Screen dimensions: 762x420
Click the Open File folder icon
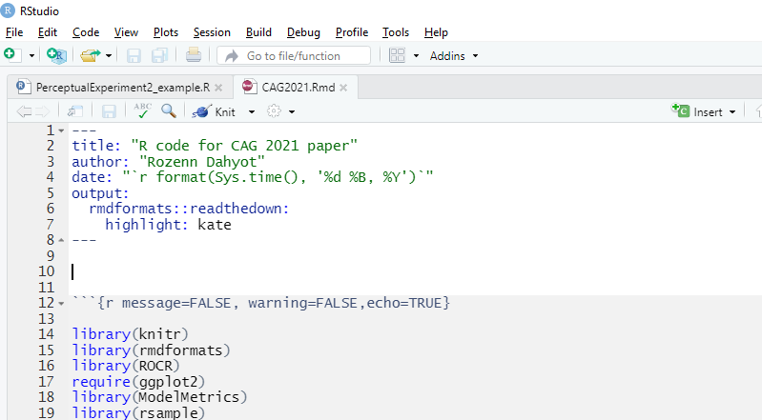(x=90, y=56)
